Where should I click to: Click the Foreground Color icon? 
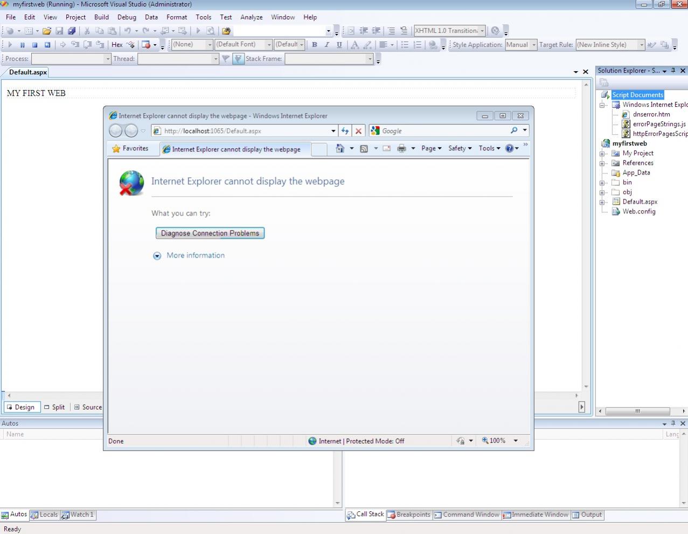click(355, 45)
